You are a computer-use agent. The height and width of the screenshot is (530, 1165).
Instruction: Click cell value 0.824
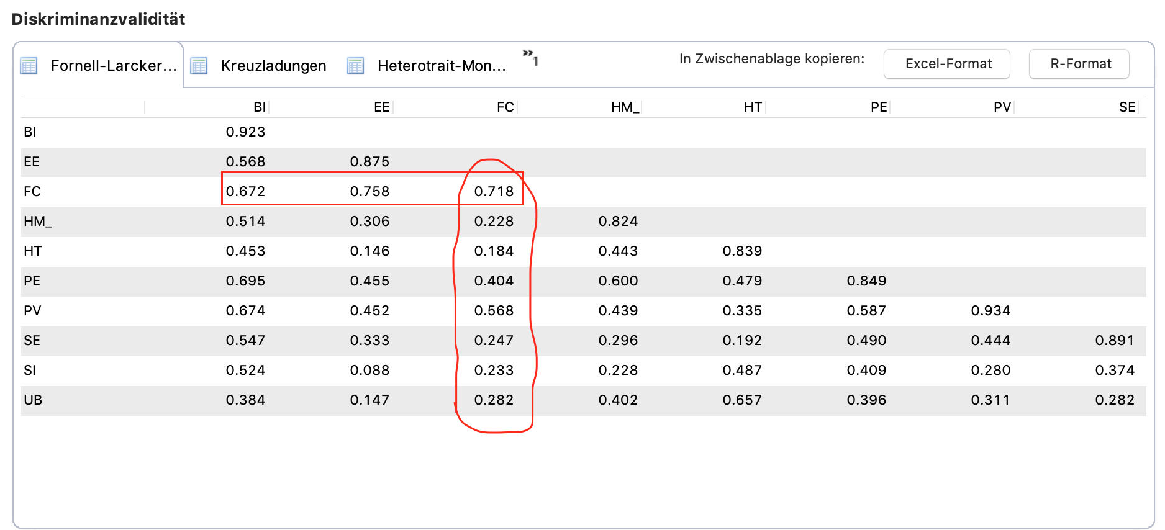[618, 222]
